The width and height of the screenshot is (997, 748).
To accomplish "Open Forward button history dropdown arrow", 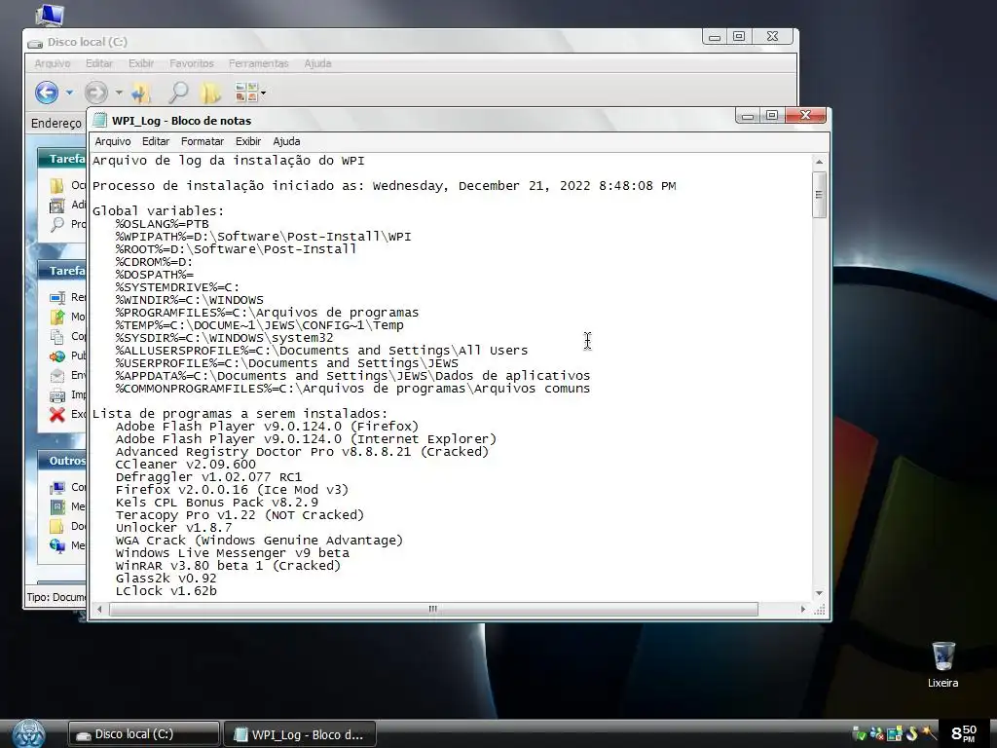I will point(119,93).
